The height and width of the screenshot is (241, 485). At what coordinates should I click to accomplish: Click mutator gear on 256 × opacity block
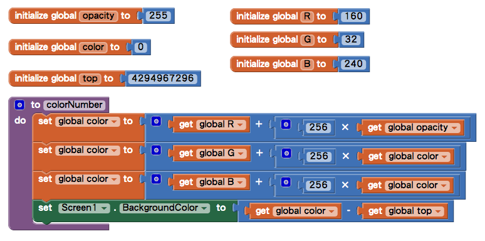click(286, 124)
